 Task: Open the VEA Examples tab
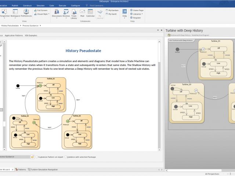click(31, 36)
